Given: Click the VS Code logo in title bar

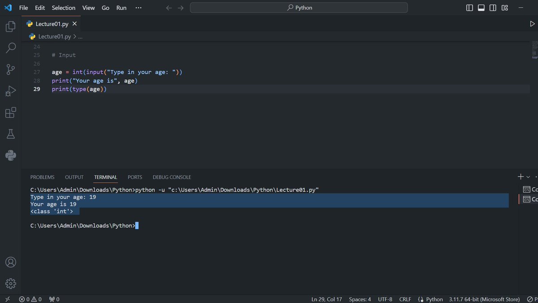Looking at the screenshot, I should (x=8, y=8).
